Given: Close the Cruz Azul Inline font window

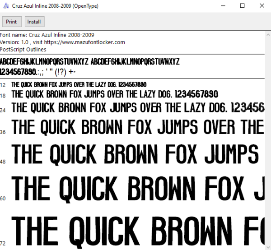Looking at the screenshot, I should click(x=262, y=6).
